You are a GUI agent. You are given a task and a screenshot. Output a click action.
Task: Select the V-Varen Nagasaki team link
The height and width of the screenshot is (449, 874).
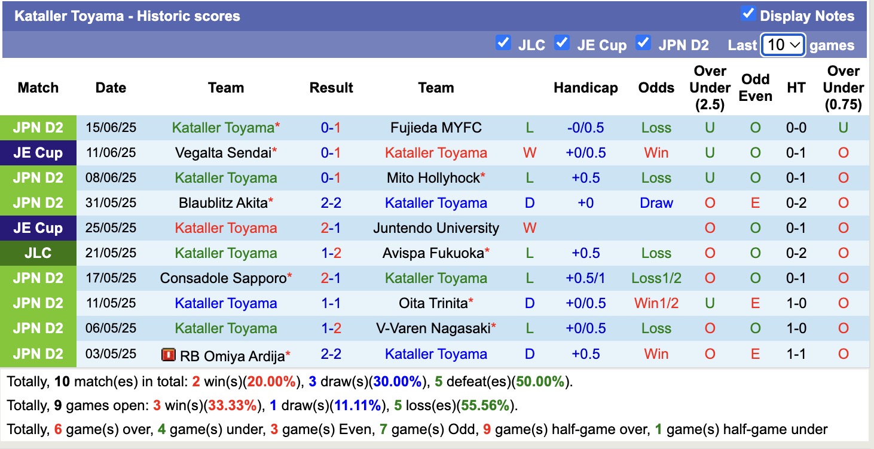[433, 328]
